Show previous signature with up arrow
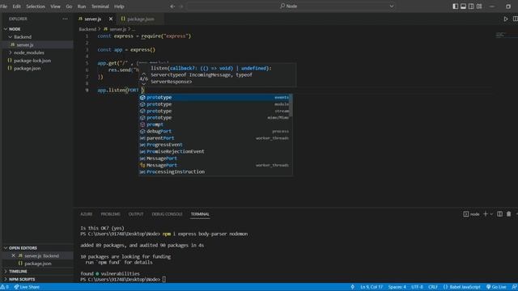 pos(143,74)
